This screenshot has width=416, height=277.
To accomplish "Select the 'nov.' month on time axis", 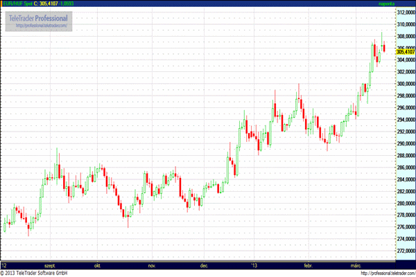I will (151, 265).
